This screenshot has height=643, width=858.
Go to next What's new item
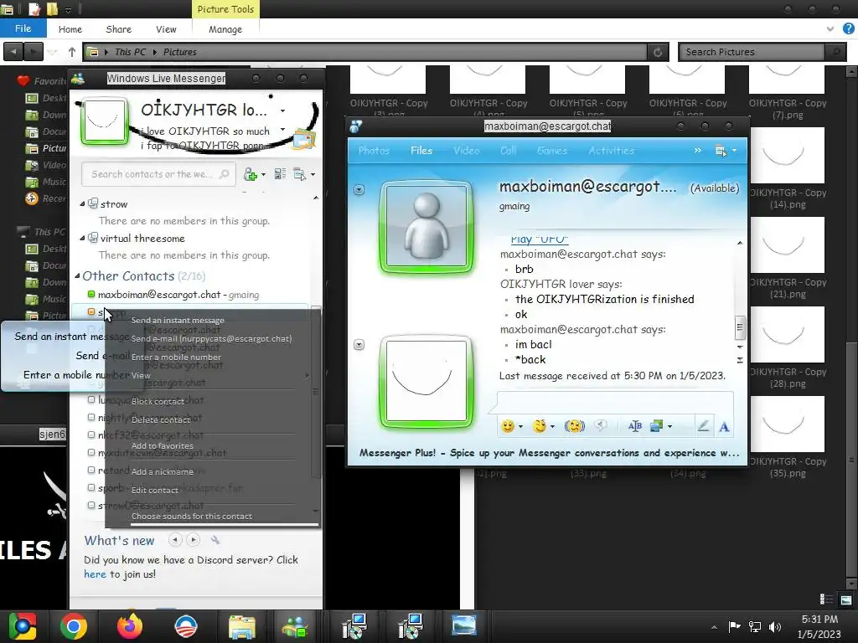pos(194,540)
